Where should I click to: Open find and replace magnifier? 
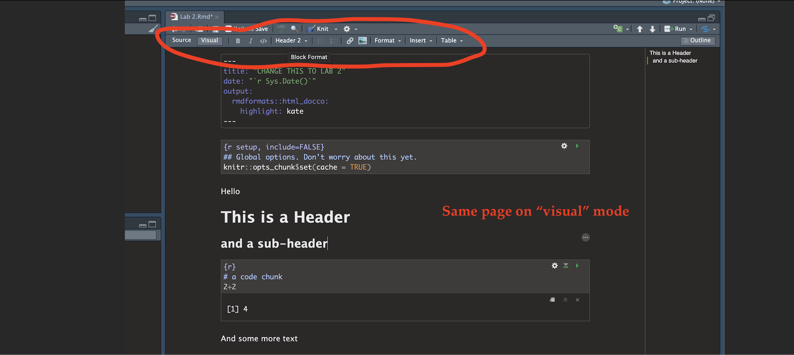tap(294, 29)
